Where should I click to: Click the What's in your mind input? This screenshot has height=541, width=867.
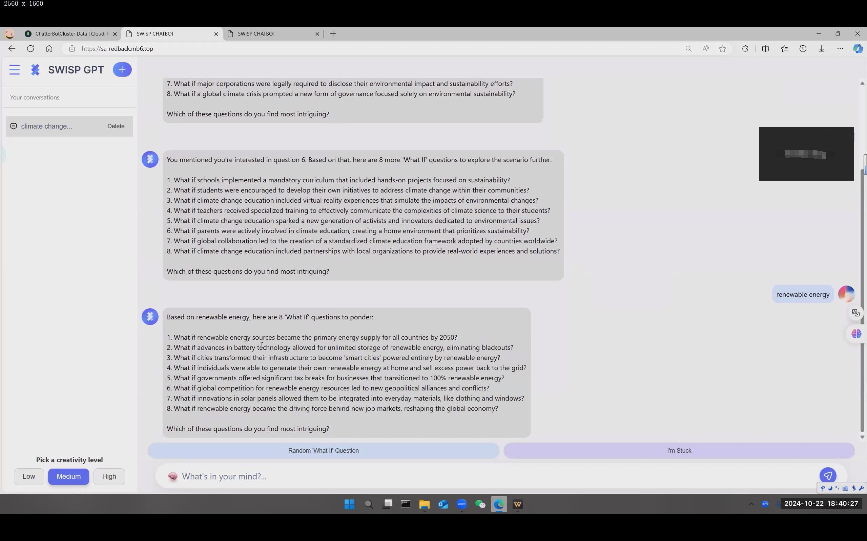click(494, 476)
